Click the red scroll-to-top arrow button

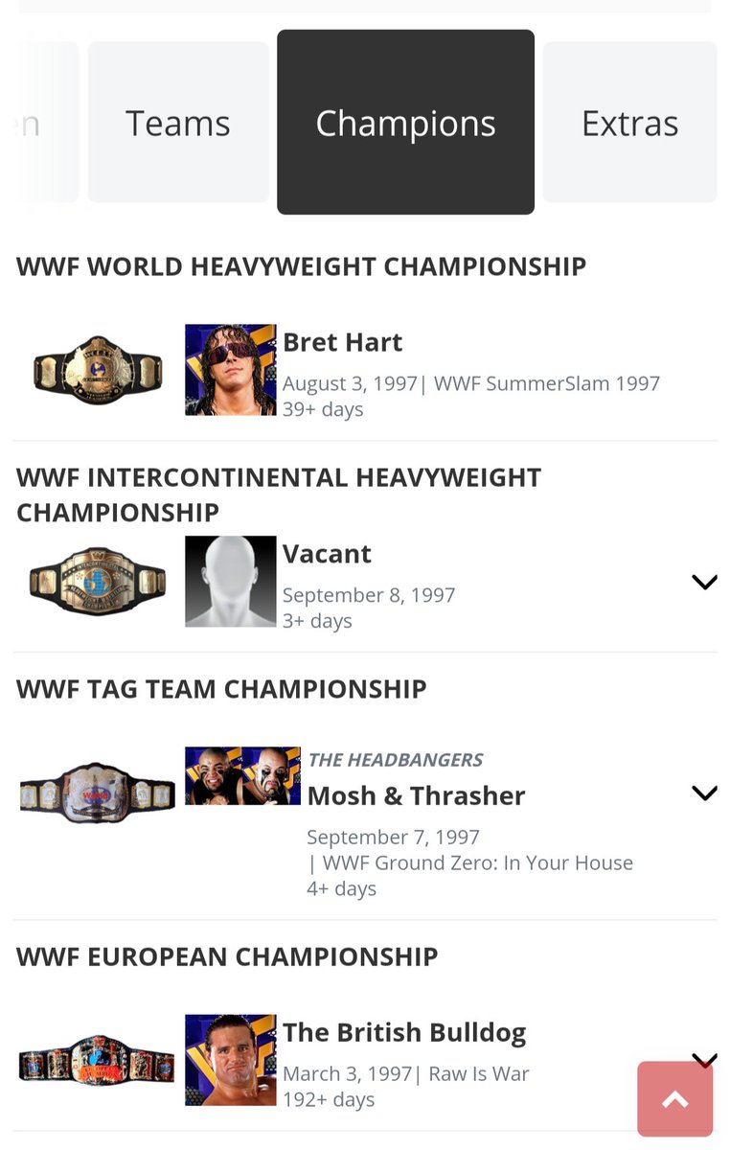click(675, 1099)
